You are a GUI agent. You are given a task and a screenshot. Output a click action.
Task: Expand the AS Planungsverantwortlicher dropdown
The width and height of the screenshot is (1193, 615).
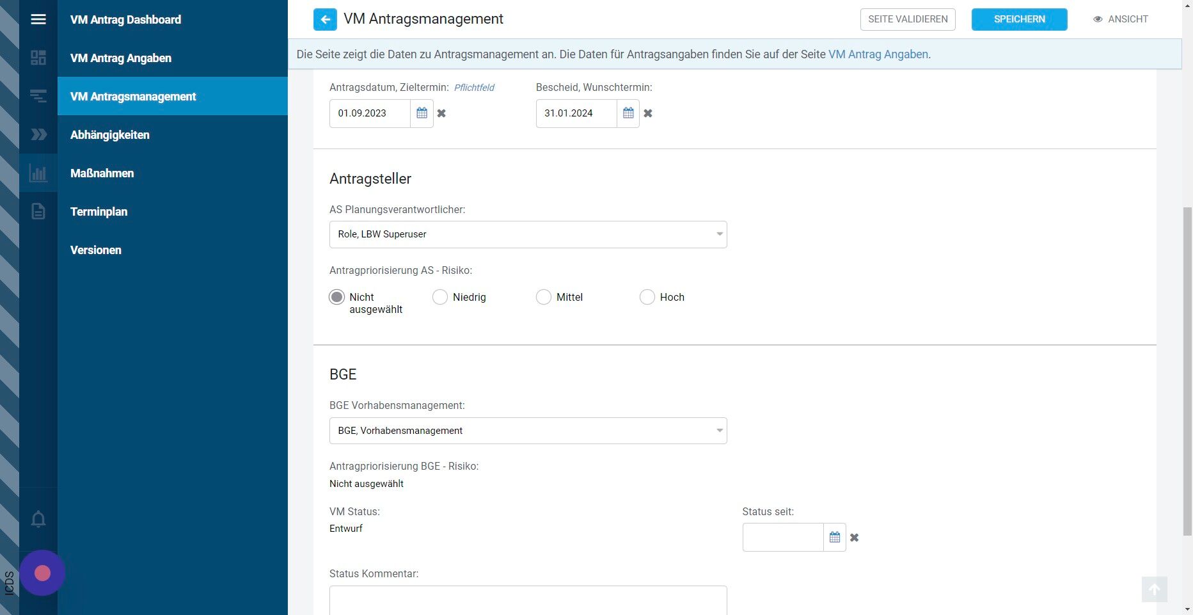[x=528, y=234]
